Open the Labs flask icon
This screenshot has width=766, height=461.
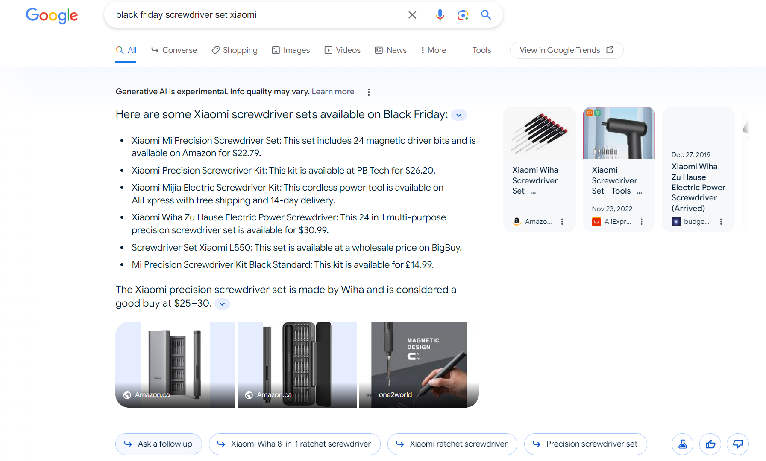(682, 444)
